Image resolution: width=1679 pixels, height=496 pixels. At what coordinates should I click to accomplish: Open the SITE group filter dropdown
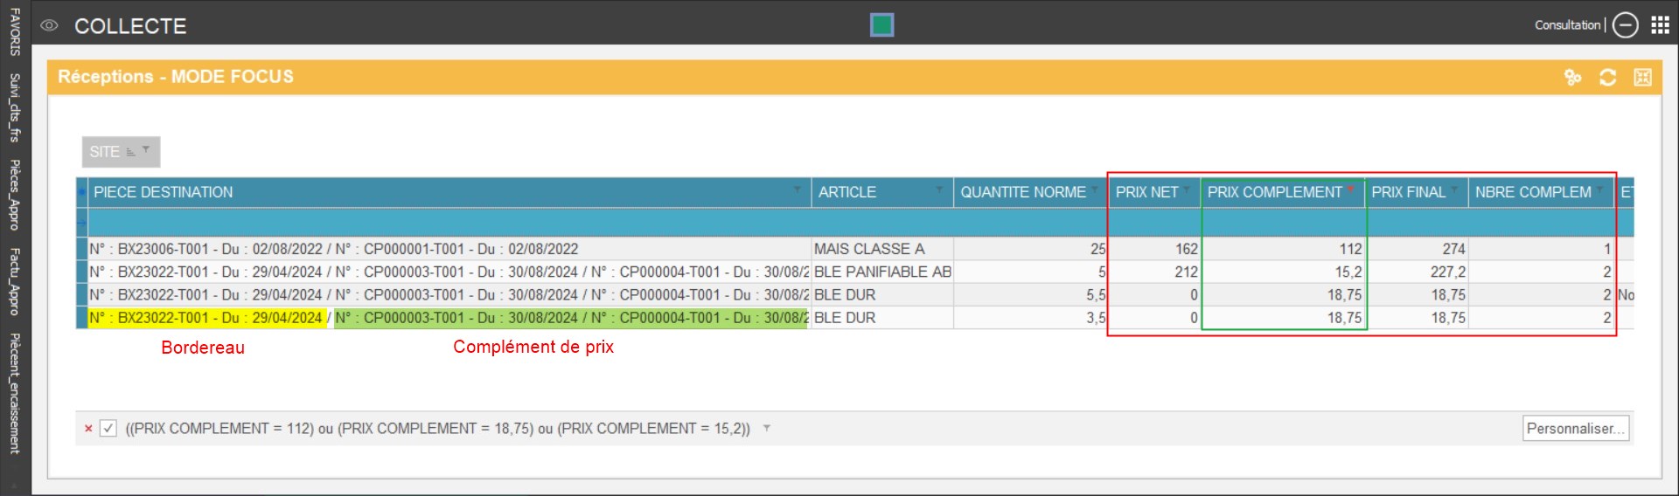pyautogui.click(x=146, y=150)
